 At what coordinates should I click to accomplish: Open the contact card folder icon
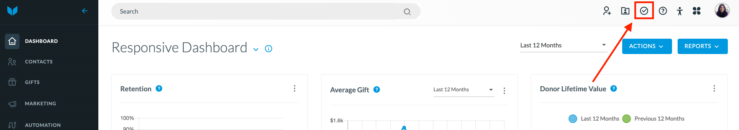[625, 11]
